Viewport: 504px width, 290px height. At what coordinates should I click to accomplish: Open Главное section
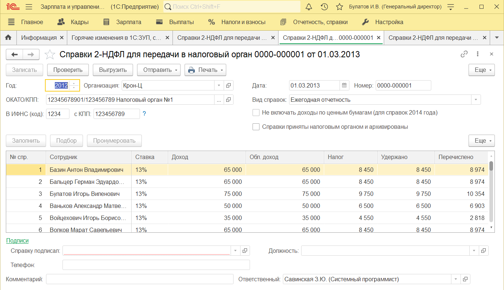[26, 22]
